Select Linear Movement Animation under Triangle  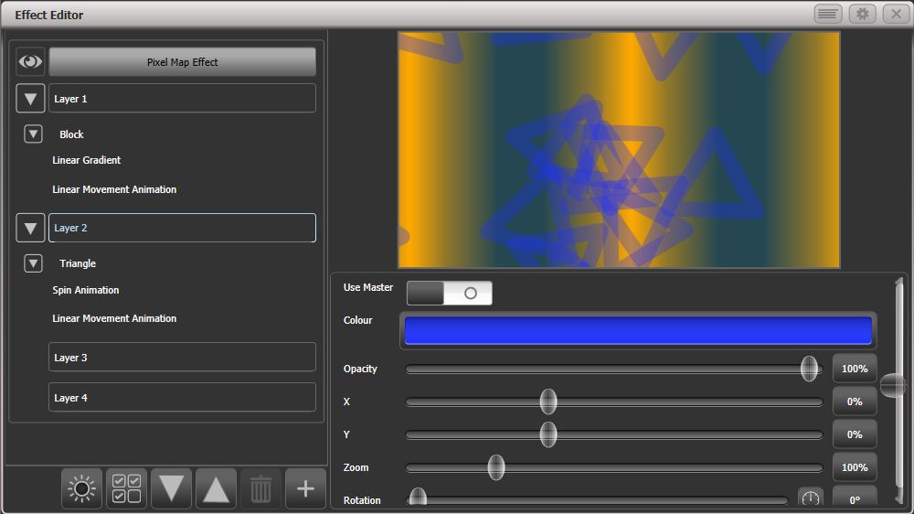(114, 318)
